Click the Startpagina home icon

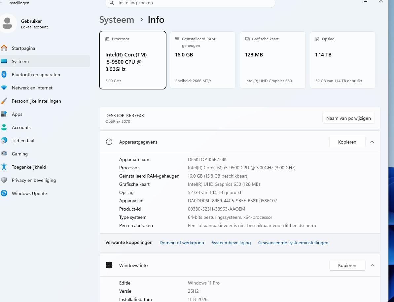[4, 48]
